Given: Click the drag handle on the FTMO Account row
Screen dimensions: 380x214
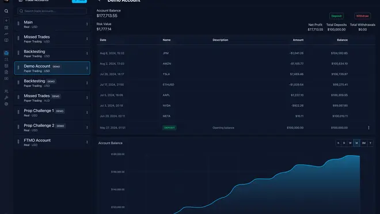Looking at the screenshot, I should 18,142.
